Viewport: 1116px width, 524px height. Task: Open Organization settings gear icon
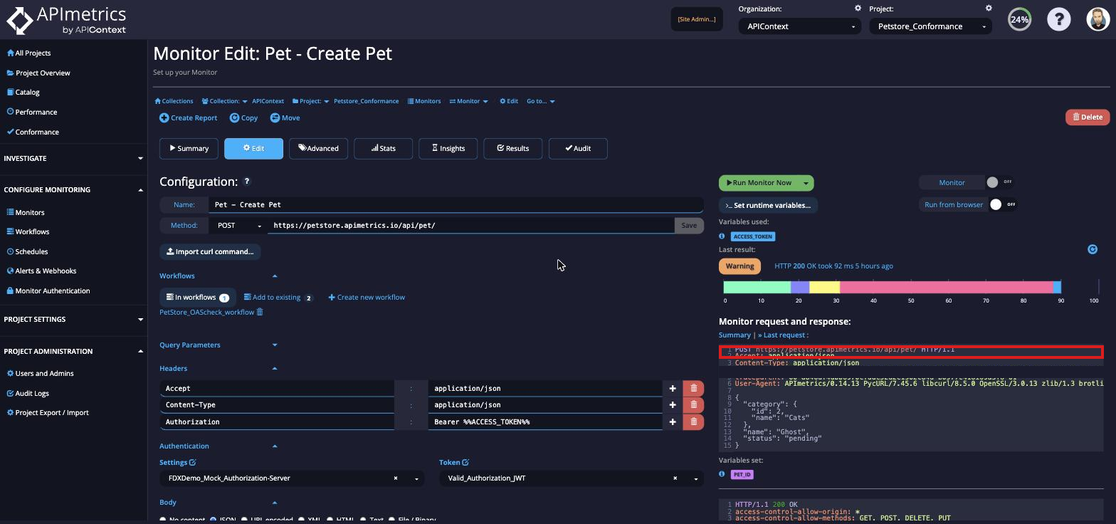(x=858, y=9)
